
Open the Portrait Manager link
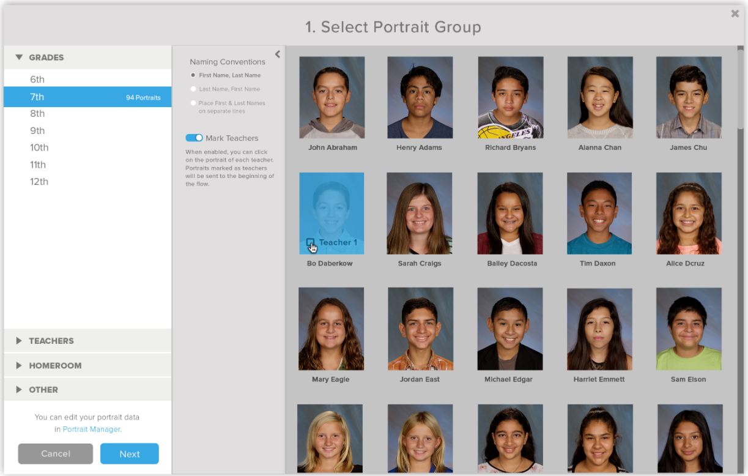(91, 430)
